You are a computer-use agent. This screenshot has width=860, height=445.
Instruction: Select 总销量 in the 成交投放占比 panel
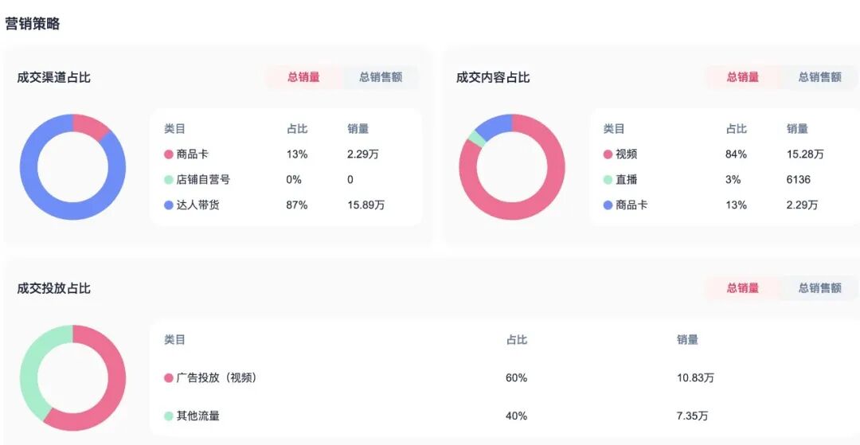(742, 288)
